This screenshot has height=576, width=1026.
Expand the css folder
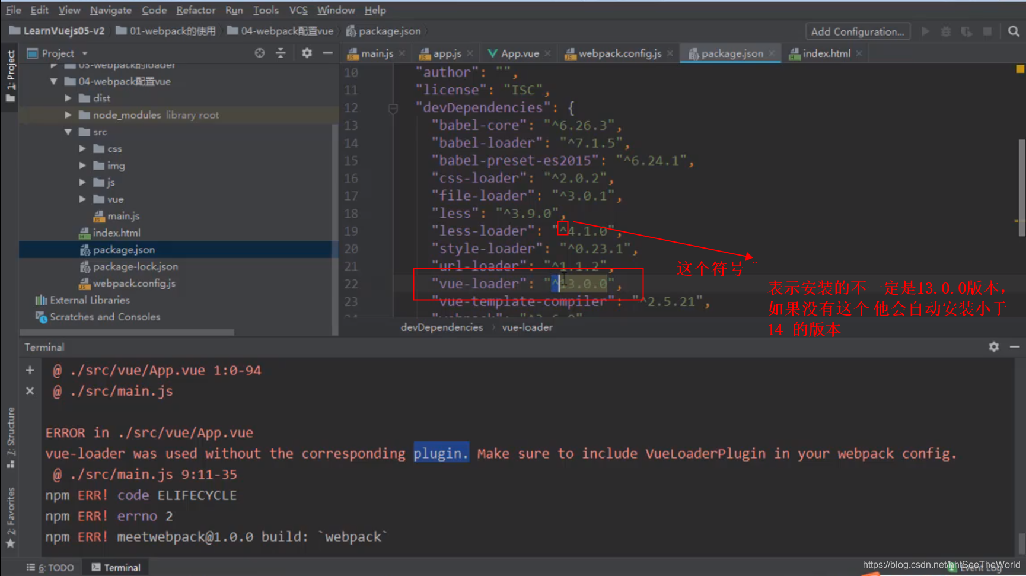coord(82,148)
